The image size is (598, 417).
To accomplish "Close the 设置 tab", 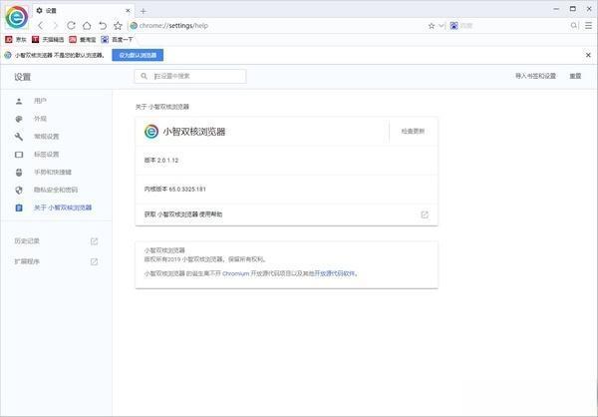I will tap(128, 11).
